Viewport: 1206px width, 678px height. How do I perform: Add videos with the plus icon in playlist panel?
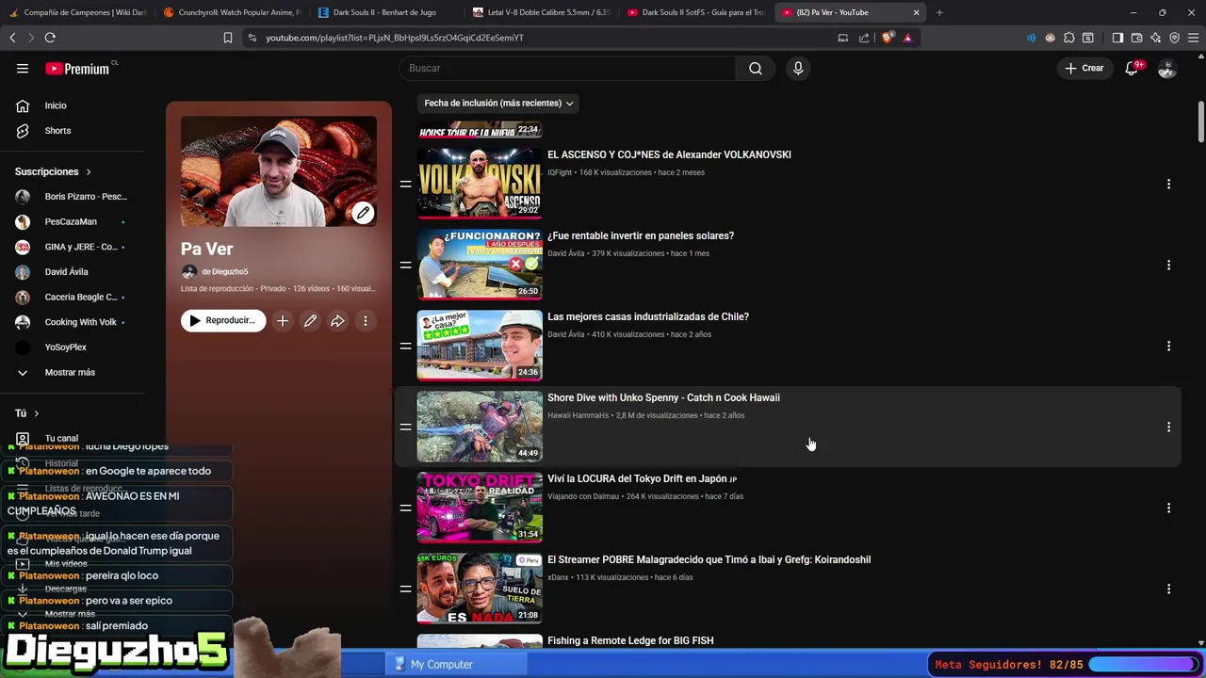click(282, 321)
